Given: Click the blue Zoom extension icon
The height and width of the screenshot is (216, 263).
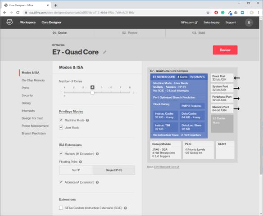Looking at the screenshot, I should [x=242, y=13].
